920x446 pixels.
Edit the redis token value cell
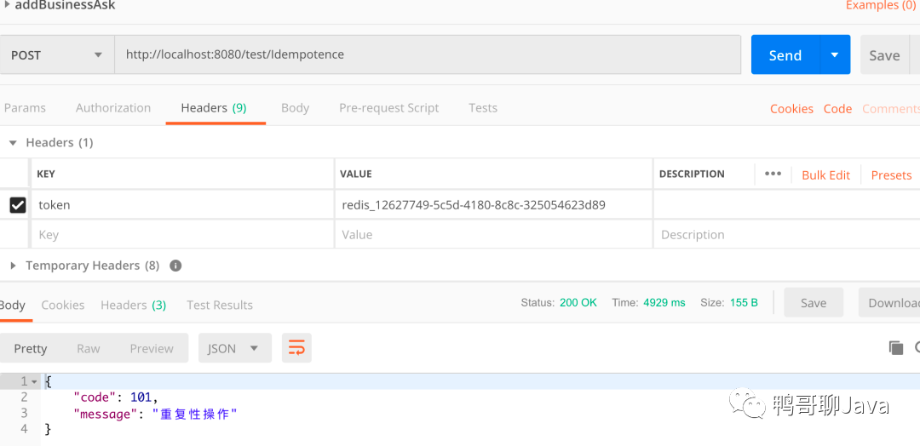[x=494, y=204]
